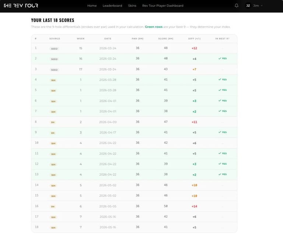283x239 pixels.
Task: Click the SCORE (9H) column header
Action: [x=166, y=39]
